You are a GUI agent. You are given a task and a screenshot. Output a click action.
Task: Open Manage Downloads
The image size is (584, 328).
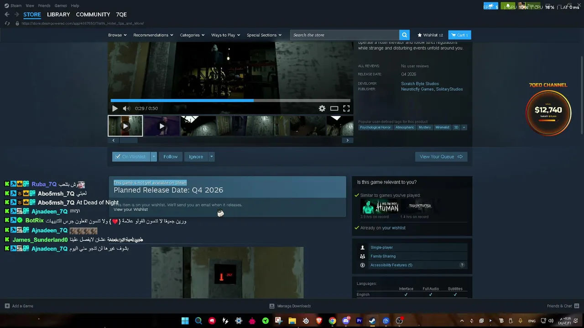point(290,306)
